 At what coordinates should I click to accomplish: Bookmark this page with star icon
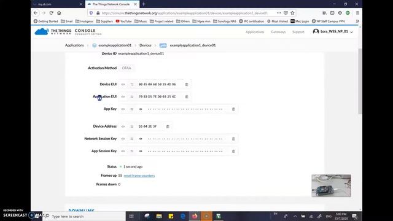pyautogui.click(x=292, y=13)
